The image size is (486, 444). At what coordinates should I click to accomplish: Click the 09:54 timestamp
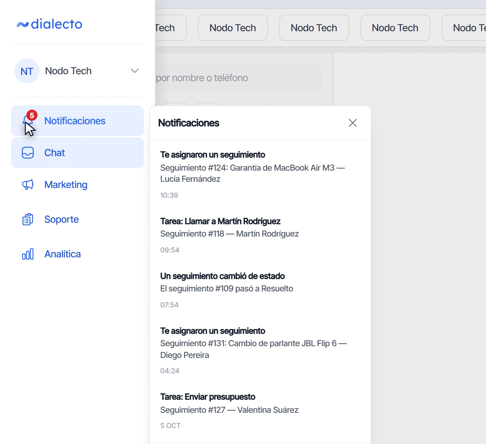click(x=170, y=250)
